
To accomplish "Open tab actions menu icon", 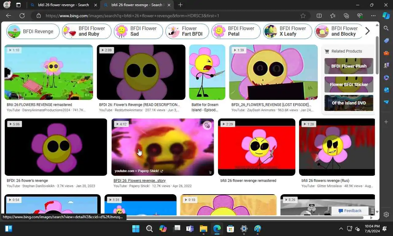I will pos(18,5).
